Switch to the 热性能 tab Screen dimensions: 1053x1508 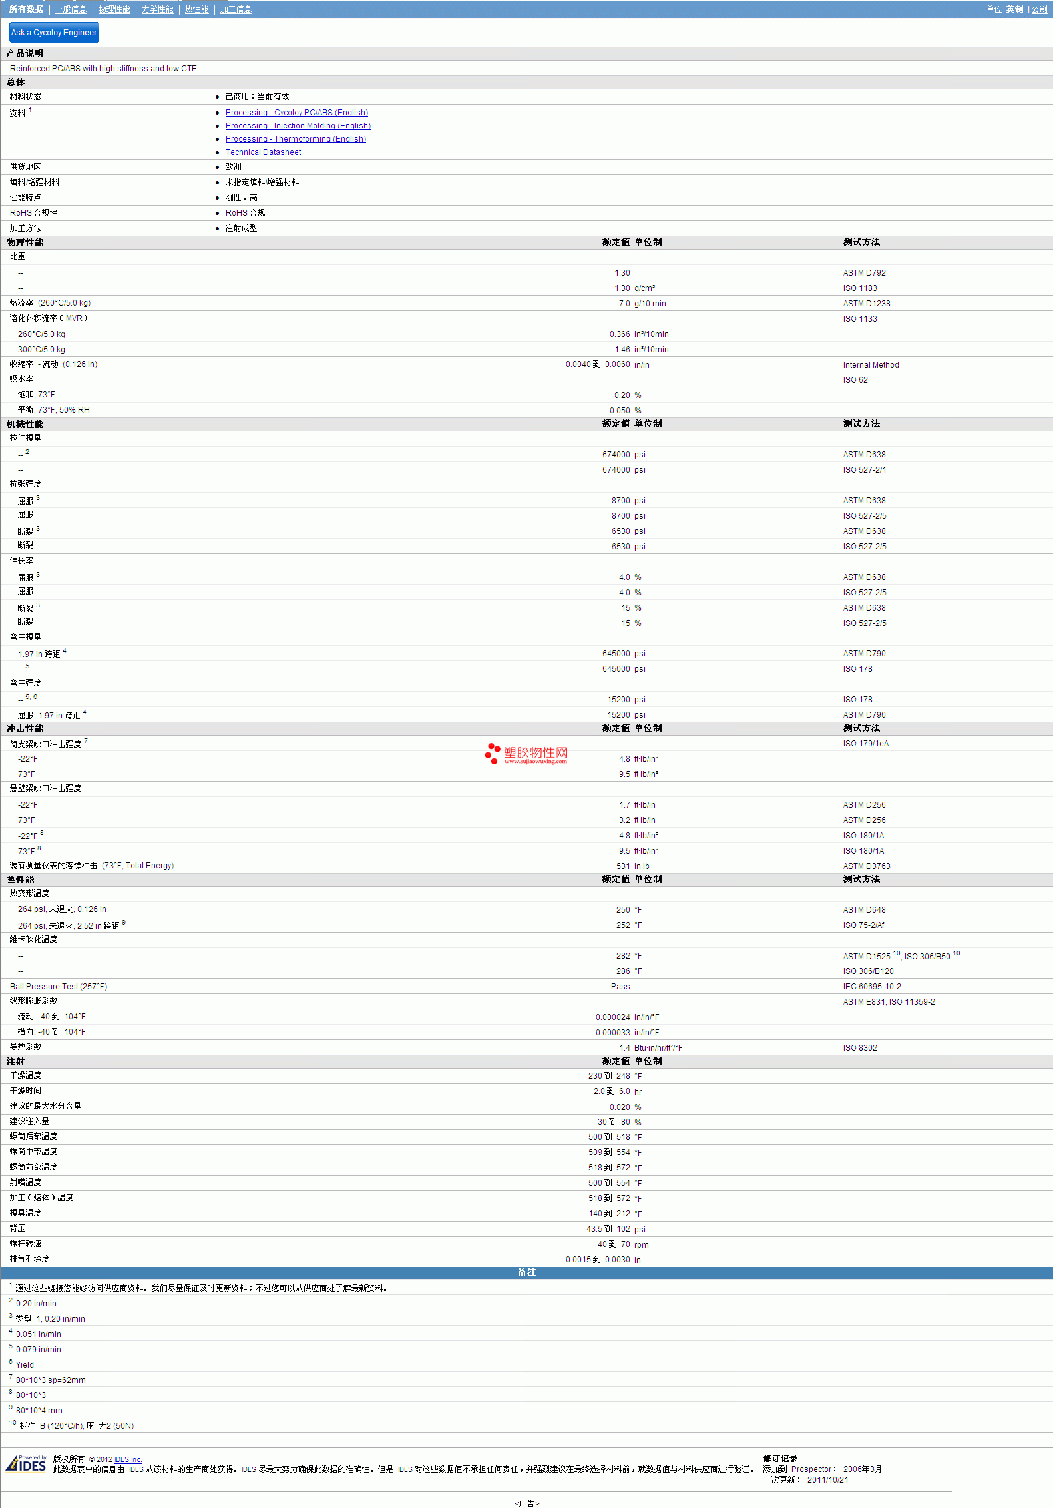[196, 9]
